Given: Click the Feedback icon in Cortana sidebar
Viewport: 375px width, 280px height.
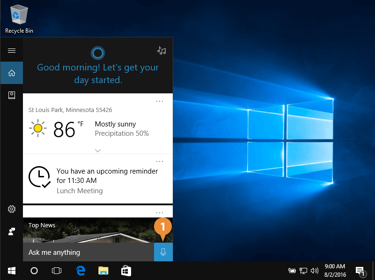Looking at the screenshot, I should coord(12,231).
